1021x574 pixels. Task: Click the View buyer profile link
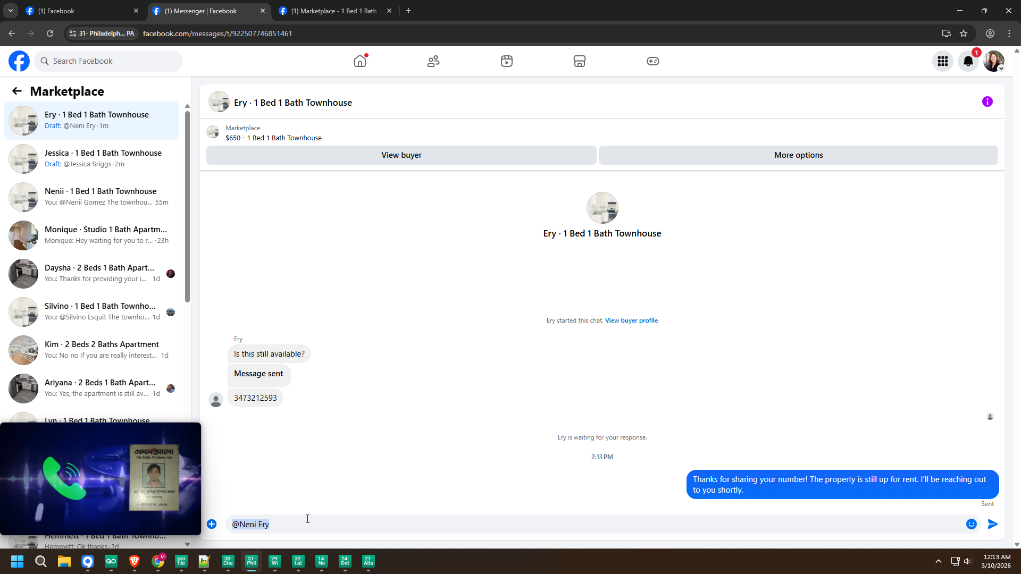(631, 320)
